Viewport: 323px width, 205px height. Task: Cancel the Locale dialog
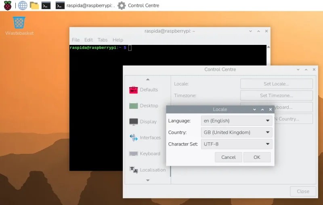pos(228,157)
